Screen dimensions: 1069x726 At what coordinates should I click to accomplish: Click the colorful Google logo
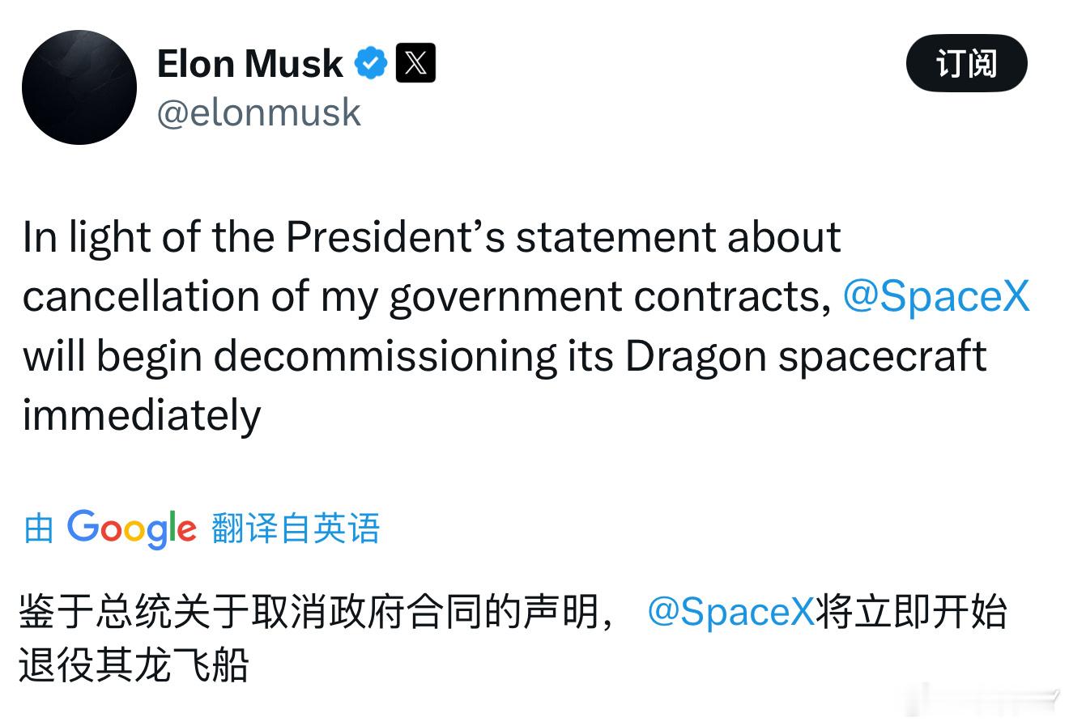point(132,529)
